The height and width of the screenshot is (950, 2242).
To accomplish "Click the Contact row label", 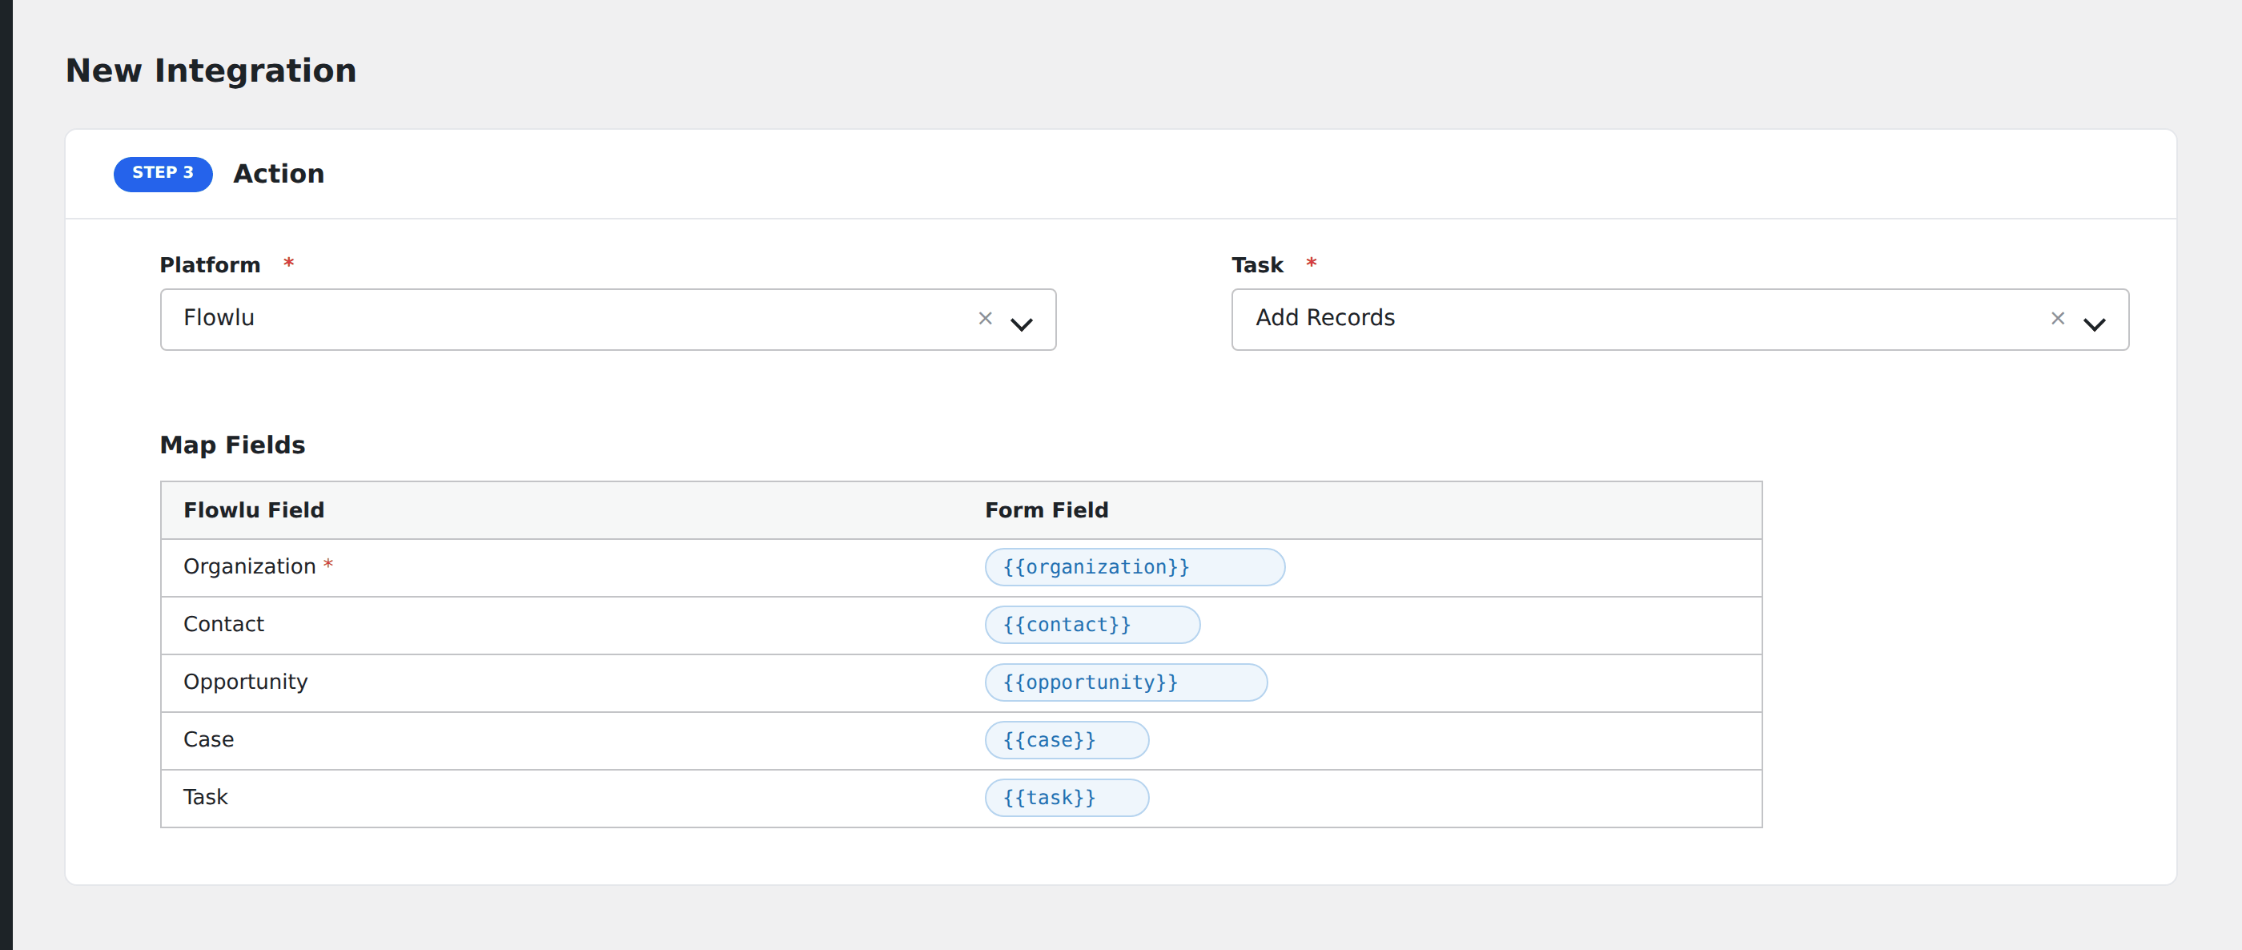I will (x=223, y=624).
